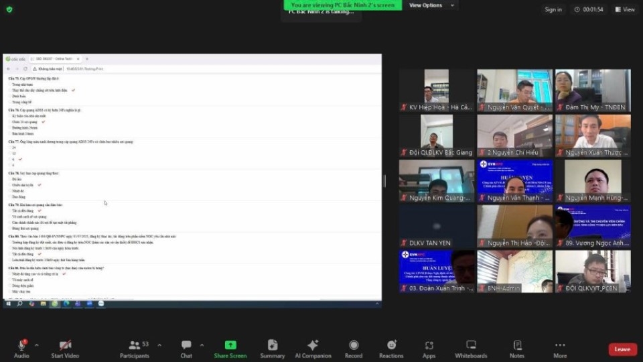Expand the caret beside Participants
643x362 pixels.
coord(159,345)
